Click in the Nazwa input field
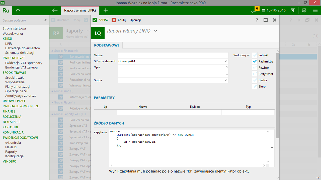This screenshot has width=321, height=180. coord(173,55)
